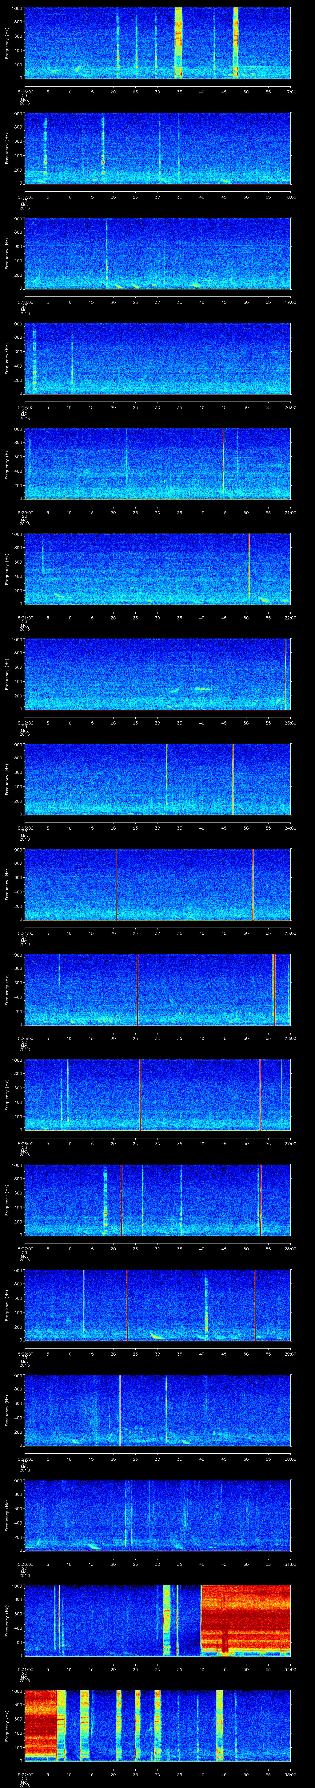Open the 5:23:00 spectrogram plot
Image resolution: width=315 pixels, height=1788 pixels.
(x=157, y=779)
